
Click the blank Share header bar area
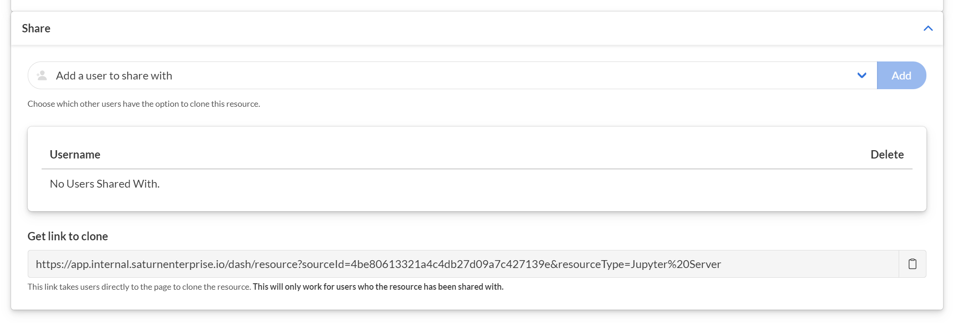(x=462, y=28)
